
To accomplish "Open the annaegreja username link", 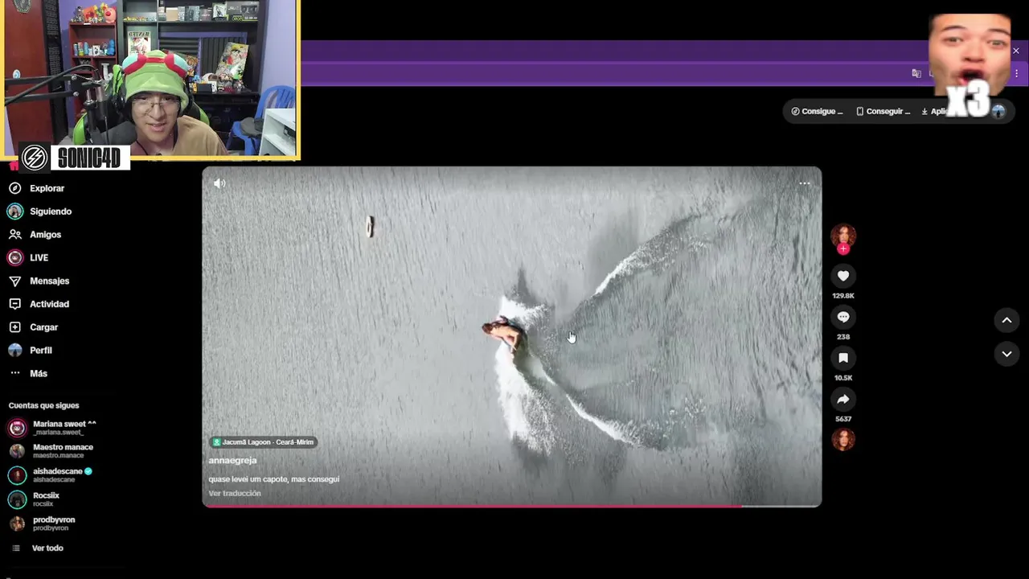I will point(232,461).
